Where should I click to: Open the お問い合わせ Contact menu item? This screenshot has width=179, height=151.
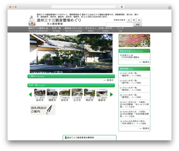(105, 29)
